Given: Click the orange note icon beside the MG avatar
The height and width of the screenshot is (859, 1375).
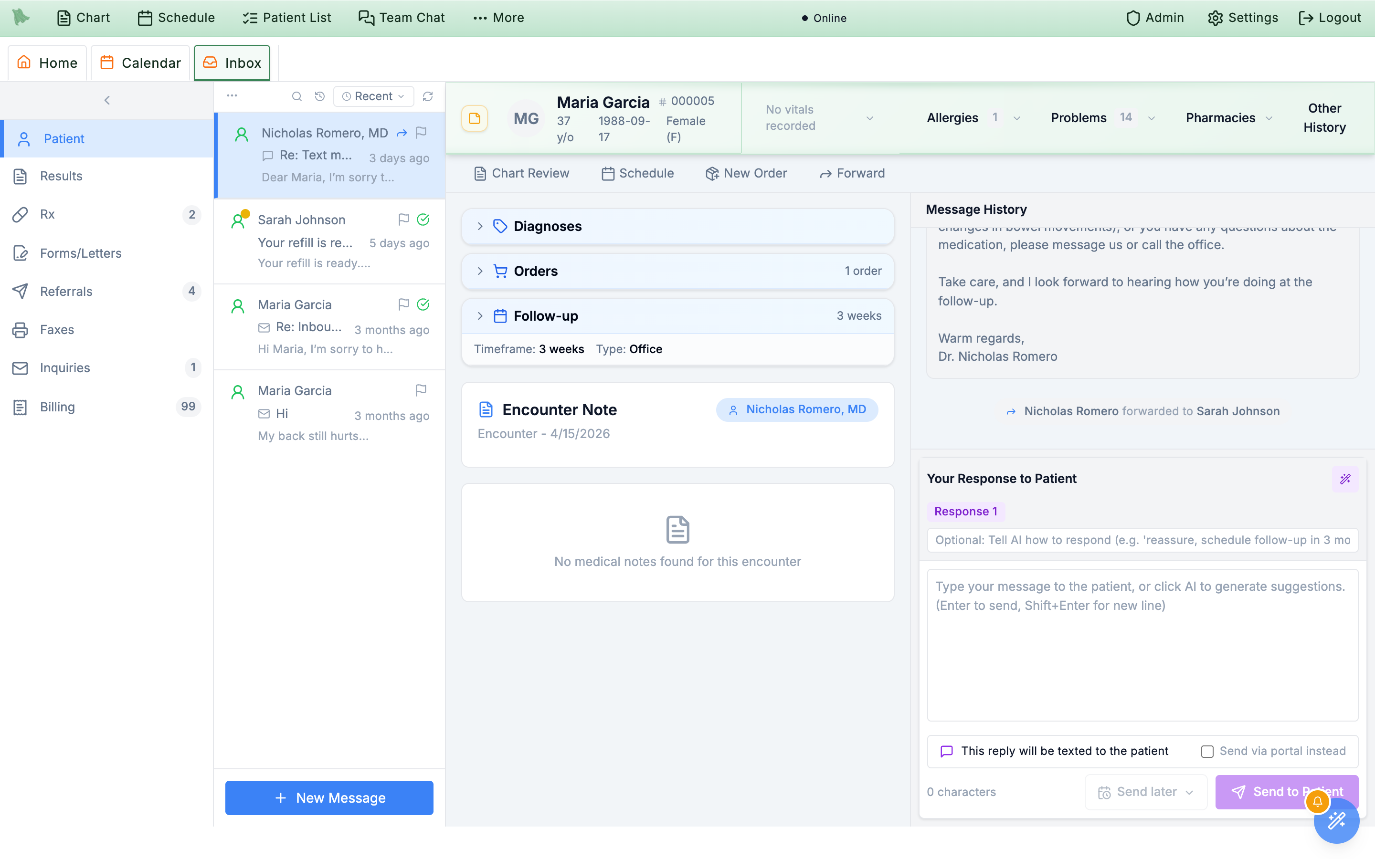Looking at the screenshot, I should (475, 118).
